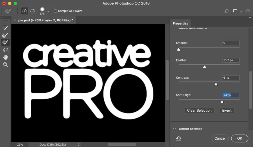Select the Brush tool in toolbar
Screen dimensions: 253x147
5,42
